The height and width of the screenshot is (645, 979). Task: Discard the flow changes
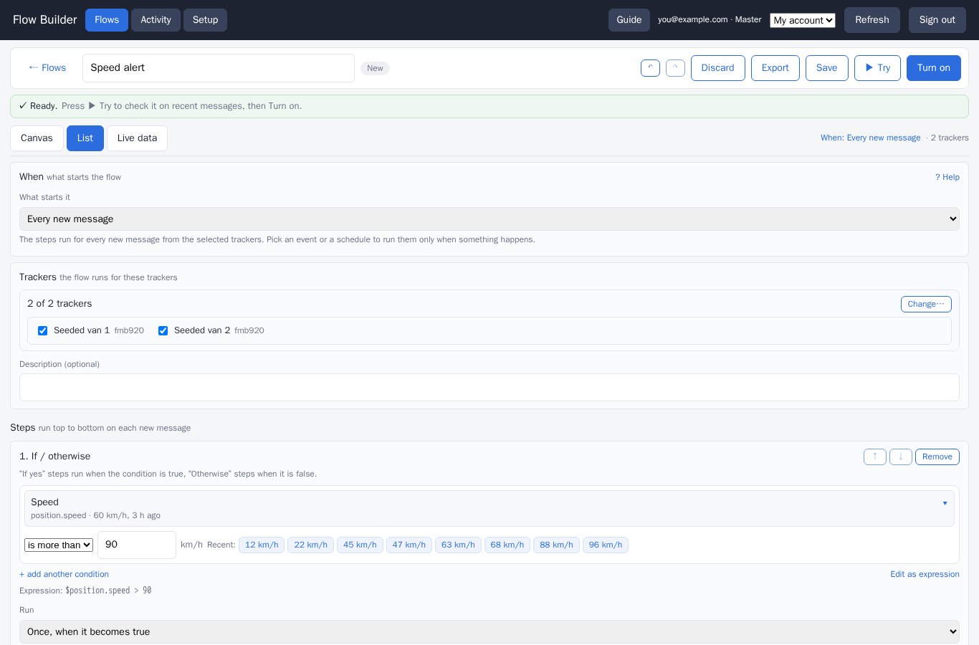pyautogui.click(x=718, y=68)
